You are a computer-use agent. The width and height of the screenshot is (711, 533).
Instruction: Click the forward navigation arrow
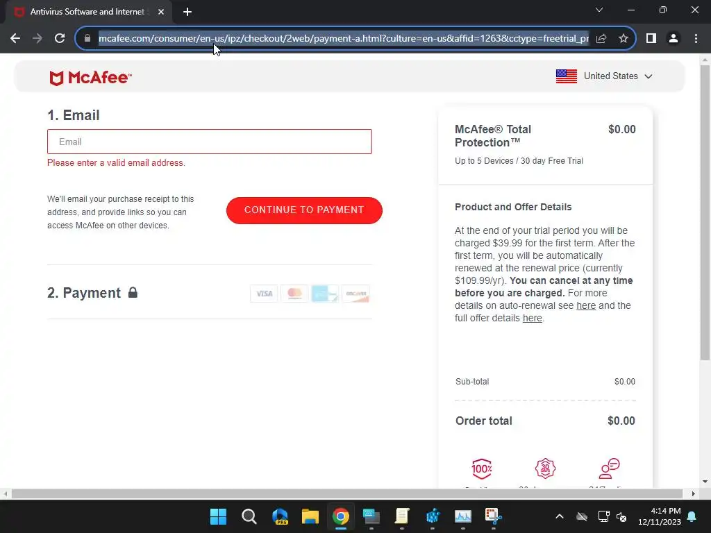coord(37,39)
